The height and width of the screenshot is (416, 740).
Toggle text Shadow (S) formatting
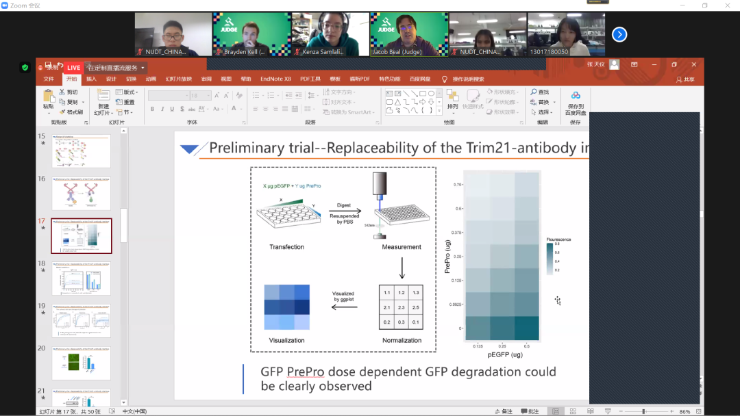click(x=182, y=109)
